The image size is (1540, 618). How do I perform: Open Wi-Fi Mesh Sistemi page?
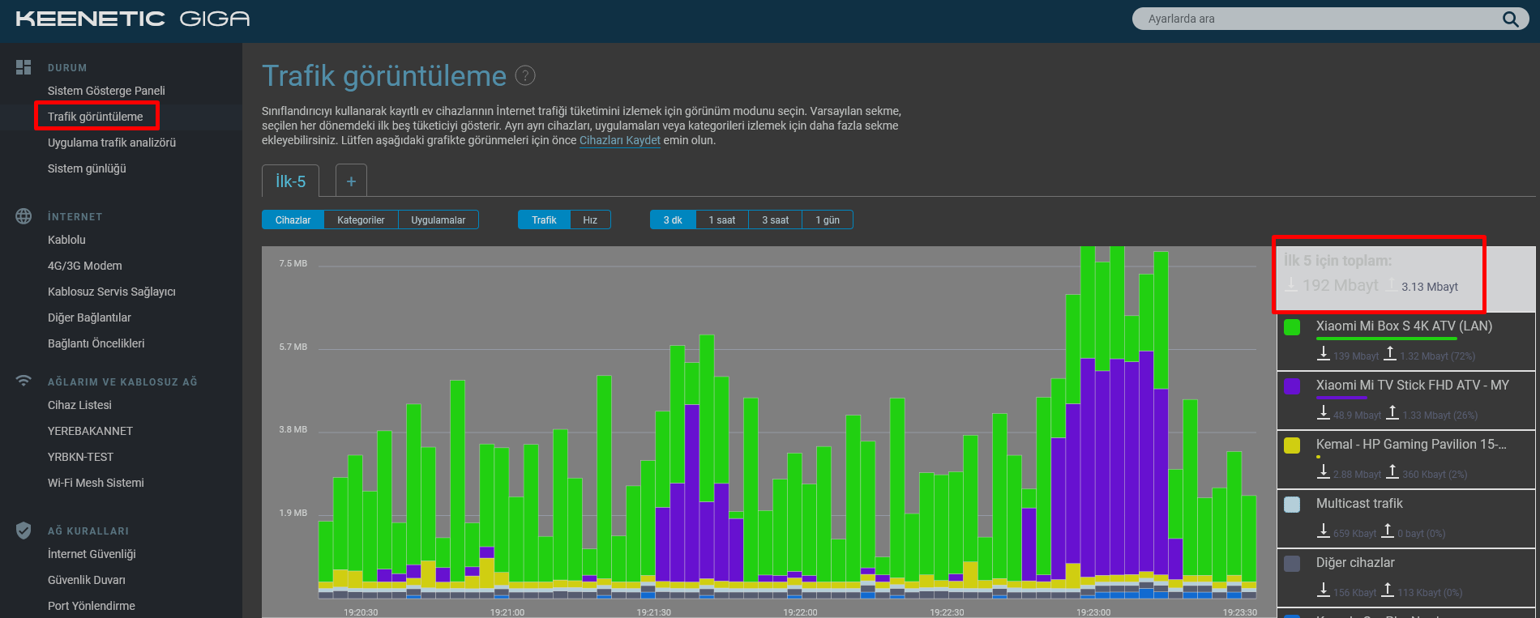[x=96, y=483]
